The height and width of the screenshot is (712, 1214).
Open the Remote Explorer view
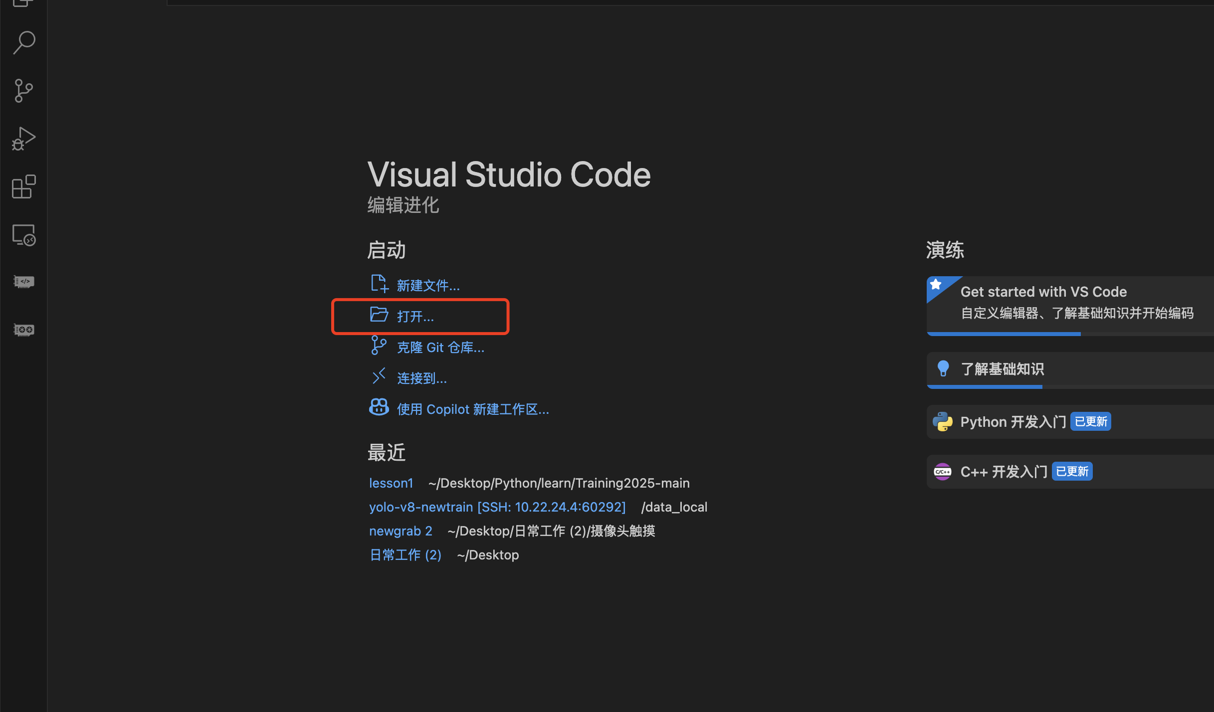(x=23, y=234)
